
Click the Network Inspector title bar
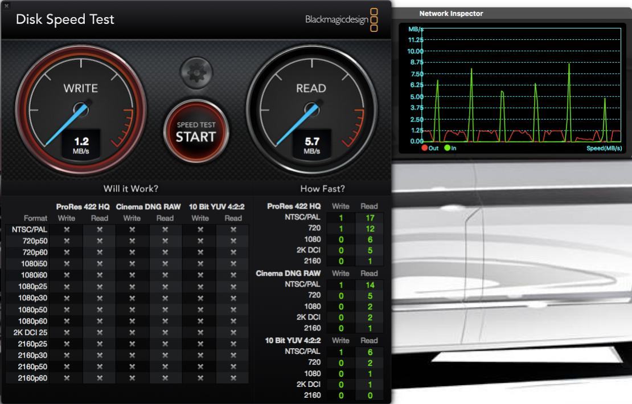tap(512, 13)
